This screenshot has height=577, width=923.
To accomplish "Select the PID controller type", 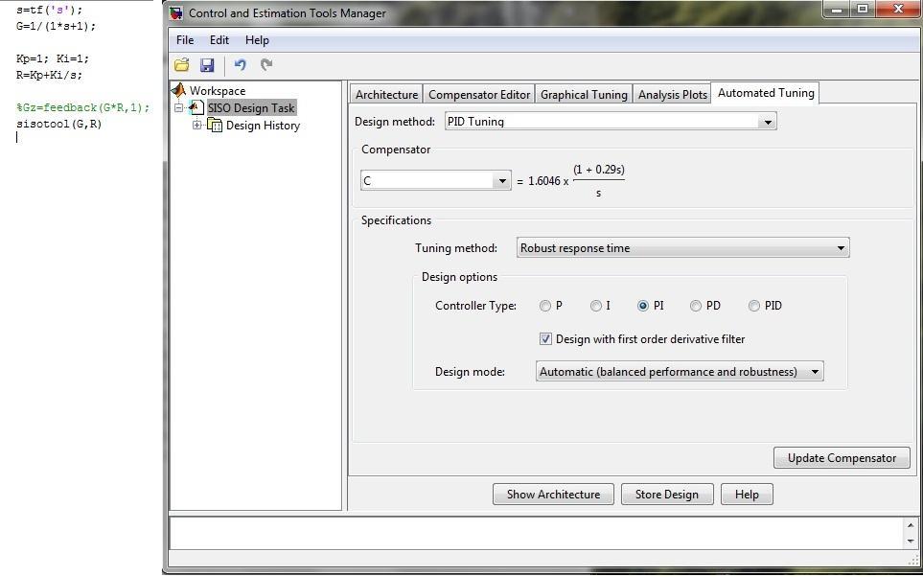I will click(754, 306).
